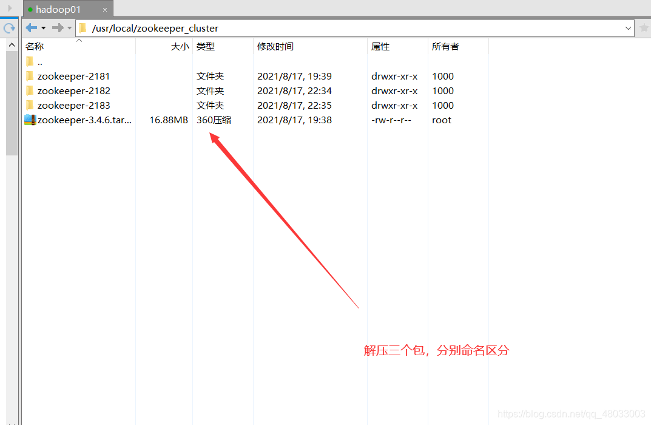Select the zookeeper-2182 folder icon
The width and height of the screenshot is (651, 425).
(x=30, y=90)
